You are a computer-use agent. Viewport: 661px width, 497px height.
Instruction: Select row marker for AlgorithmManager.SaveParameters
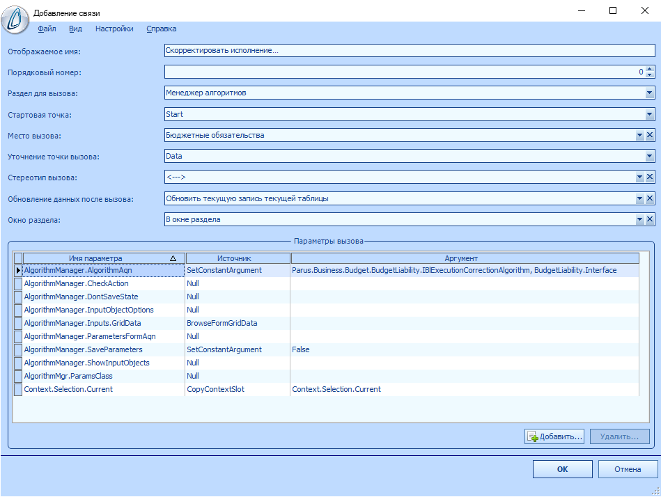point(18,350)
